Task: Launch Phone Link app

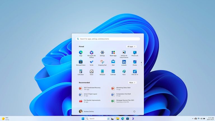Action: 135,53
